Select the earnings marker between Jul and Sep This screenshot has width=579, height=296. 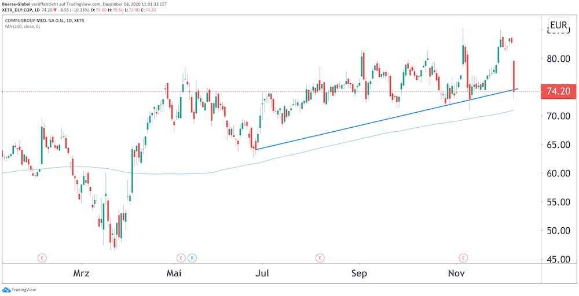coord(319,257)
